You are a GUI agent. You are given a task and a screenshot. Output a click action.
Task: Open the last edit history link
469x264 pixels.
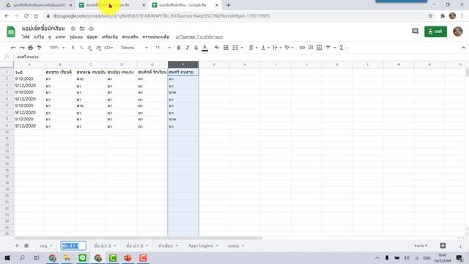tap(199, 37)
